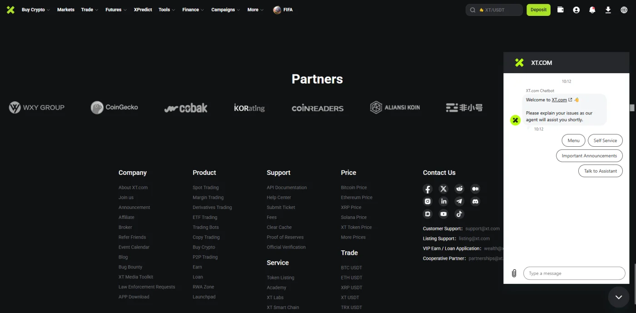Click the COINREADERS partner logo

pyautogui.click(x=318, y=108)
